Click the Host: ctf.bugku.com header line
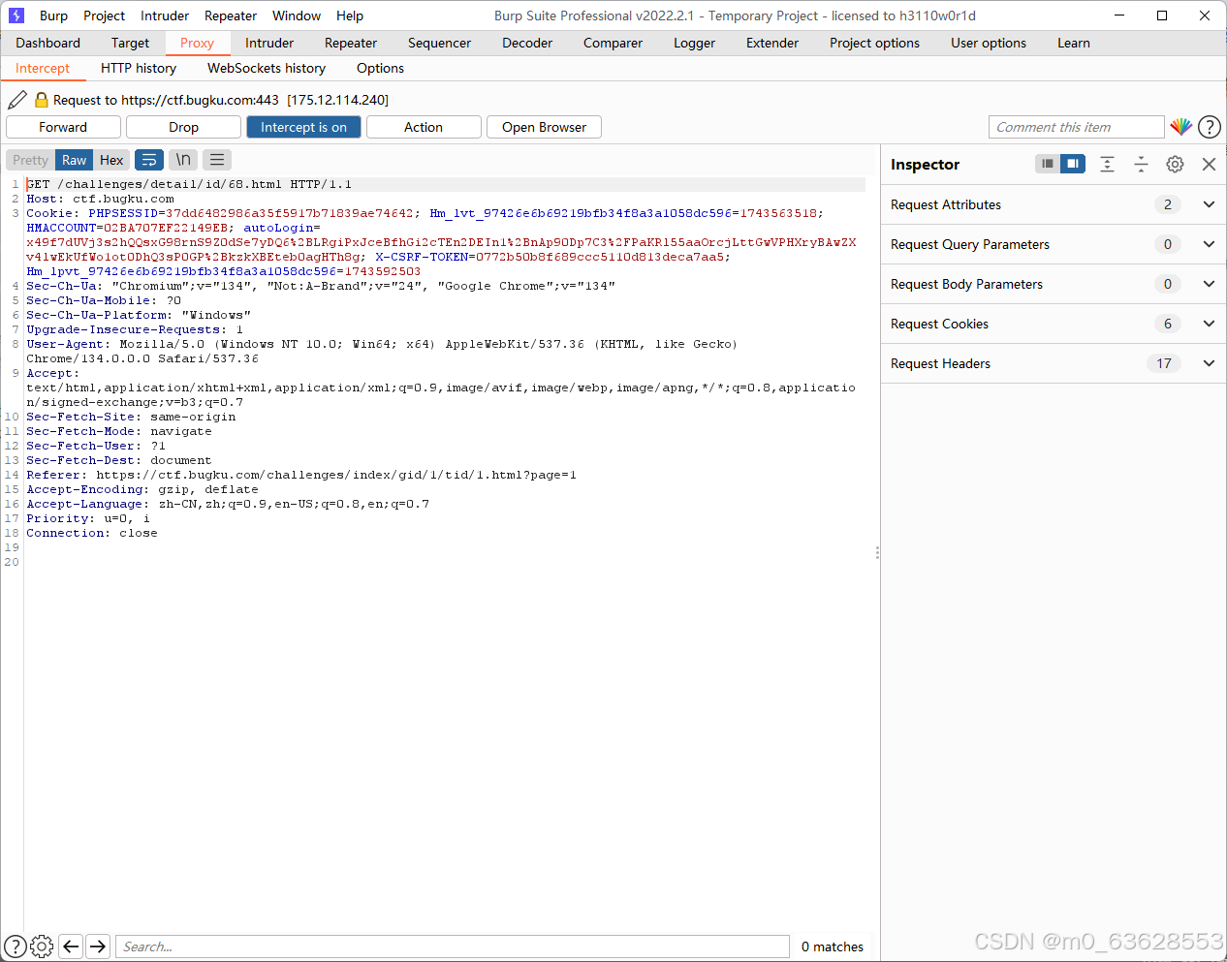 coord(100,199)
